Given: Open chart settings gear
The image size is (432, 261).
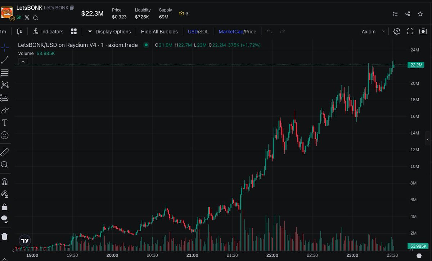Looking at the screenshot, I should 397,31.
